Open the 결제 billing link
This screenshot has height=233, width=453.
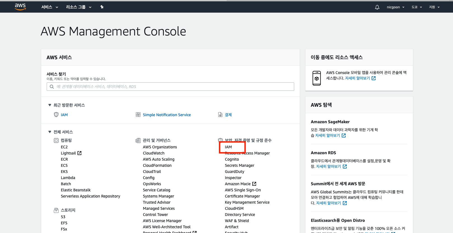tap(228, 115)
